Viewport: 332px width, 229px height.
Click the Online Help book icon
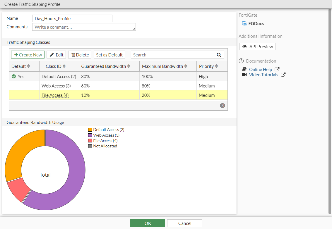point(245,69)
